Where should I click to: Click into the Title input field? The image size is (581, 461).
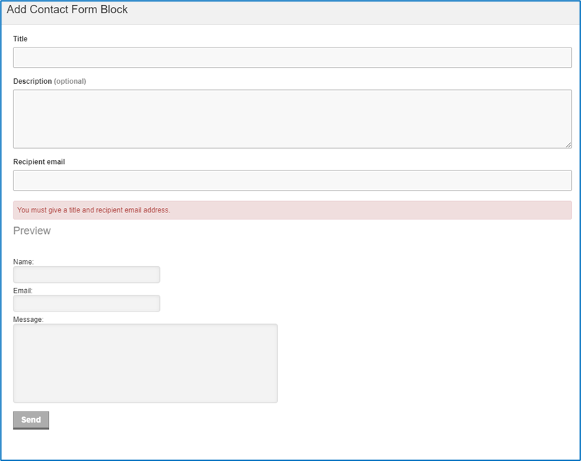click(x=293, y=57)
